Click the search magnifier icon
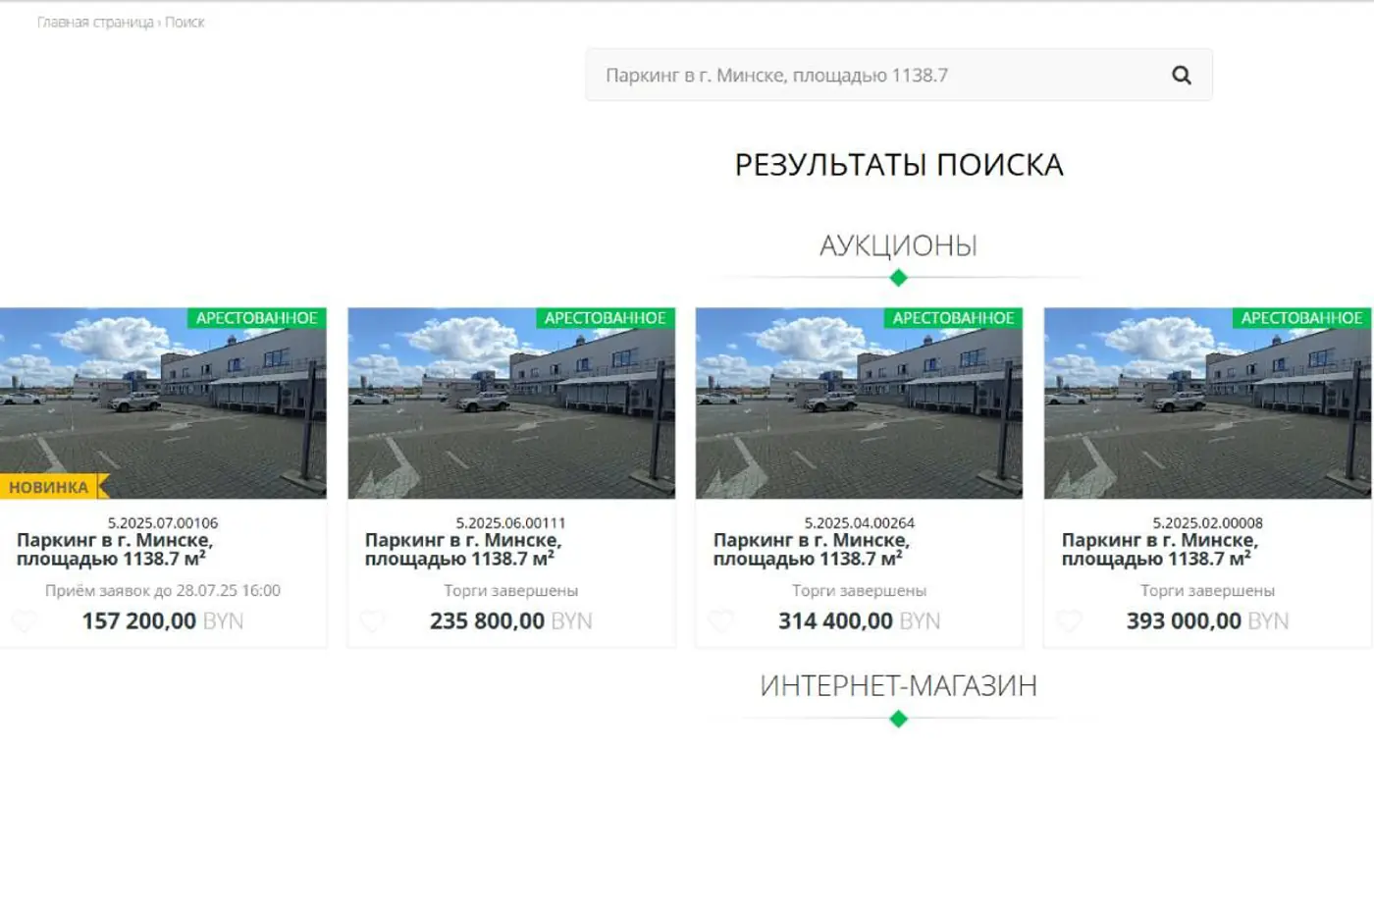Viewport: 1374px width, 916px height. [1182, 75]
